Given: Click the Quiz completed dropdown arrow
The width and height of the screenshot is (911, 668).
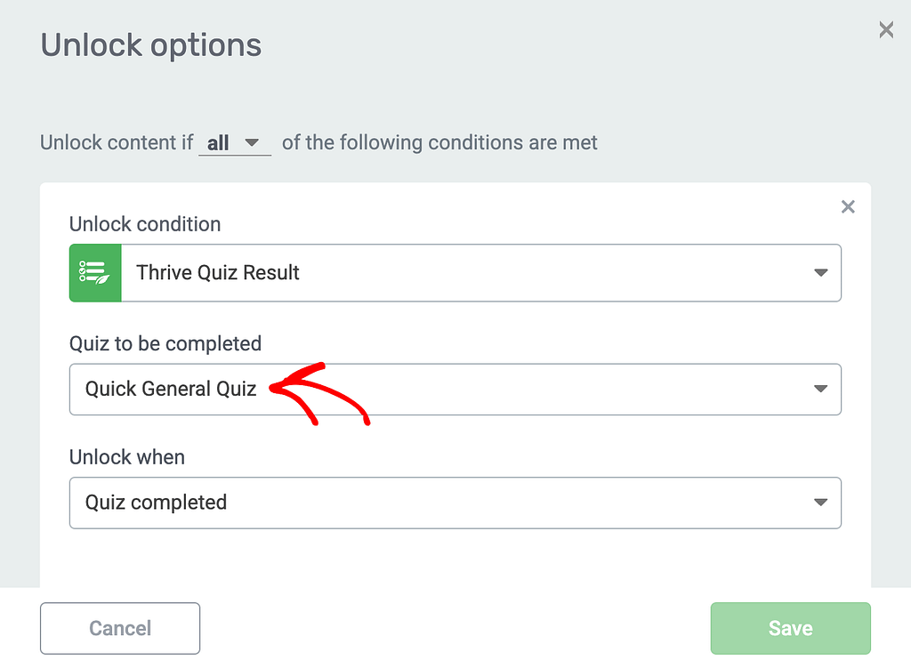Looking at the screenshot, I should (x=820, y=503).
